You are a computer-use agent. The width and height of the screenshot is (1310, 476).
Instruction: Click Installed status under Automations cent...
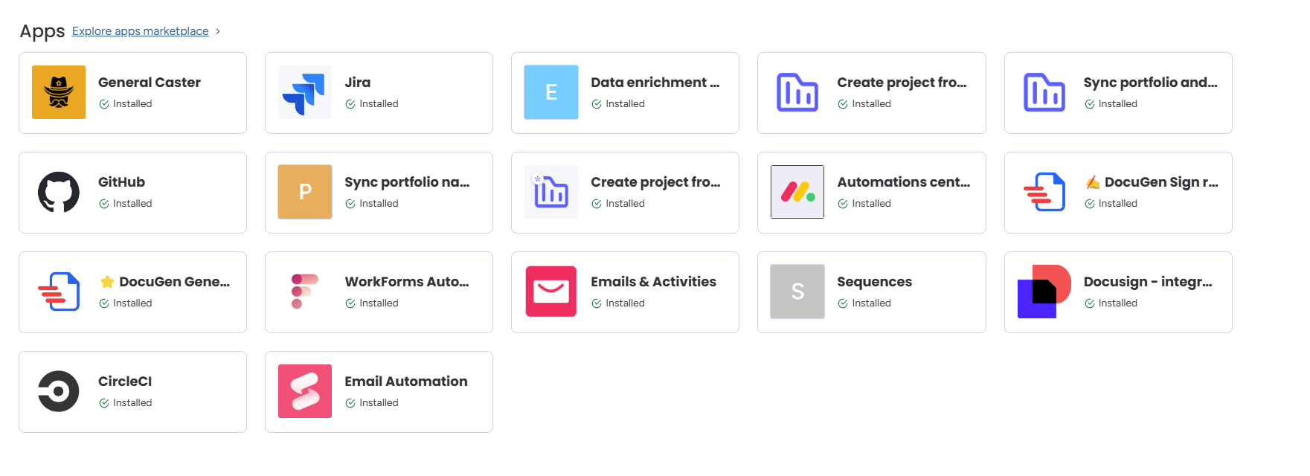click(x=872, y=204)
